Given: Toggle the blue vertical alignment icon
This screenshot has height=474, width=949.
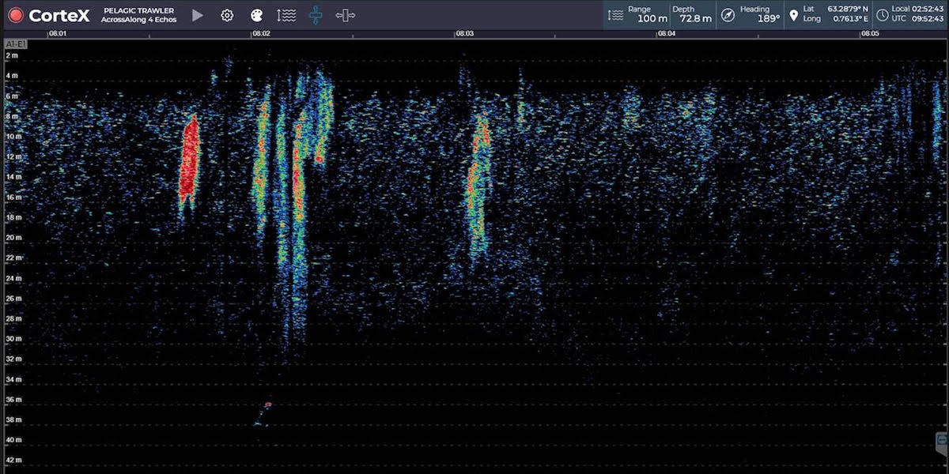Looking at the screenshot, I should (x=316, y=15).
